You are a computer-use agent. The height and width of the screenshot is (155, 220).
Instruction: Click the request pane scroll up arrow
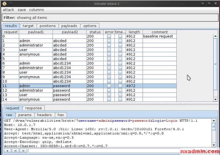tap(214, 121)
